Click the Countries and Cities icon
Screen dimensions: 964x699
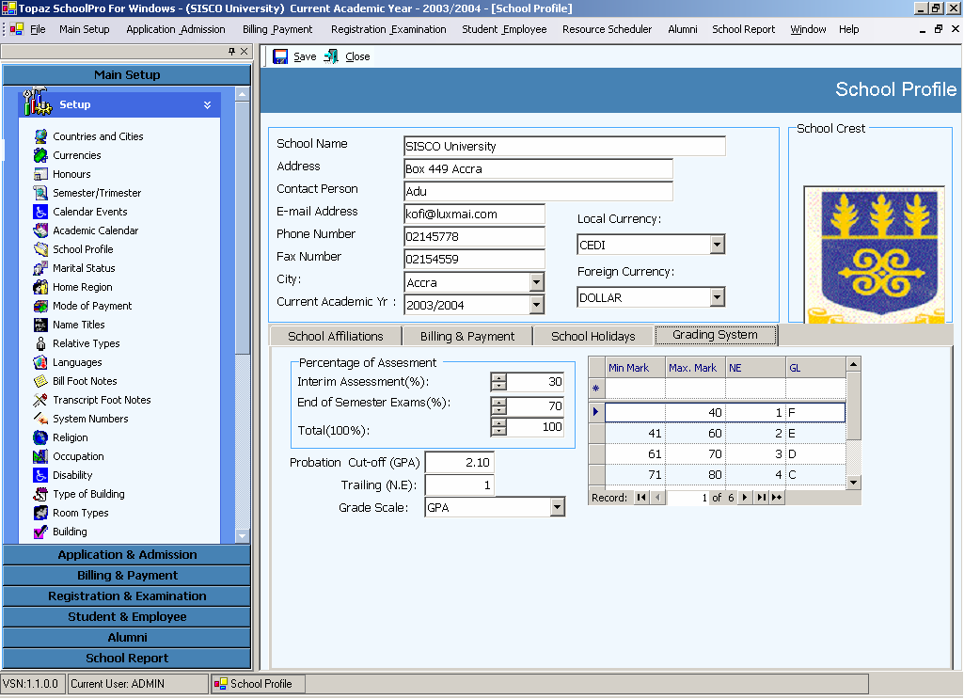click(40, 136)
